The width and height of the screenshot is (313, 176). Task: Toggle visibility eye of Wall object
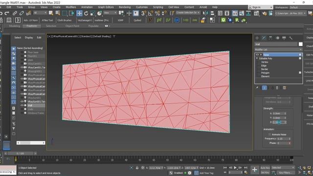(x=22, y=105)
